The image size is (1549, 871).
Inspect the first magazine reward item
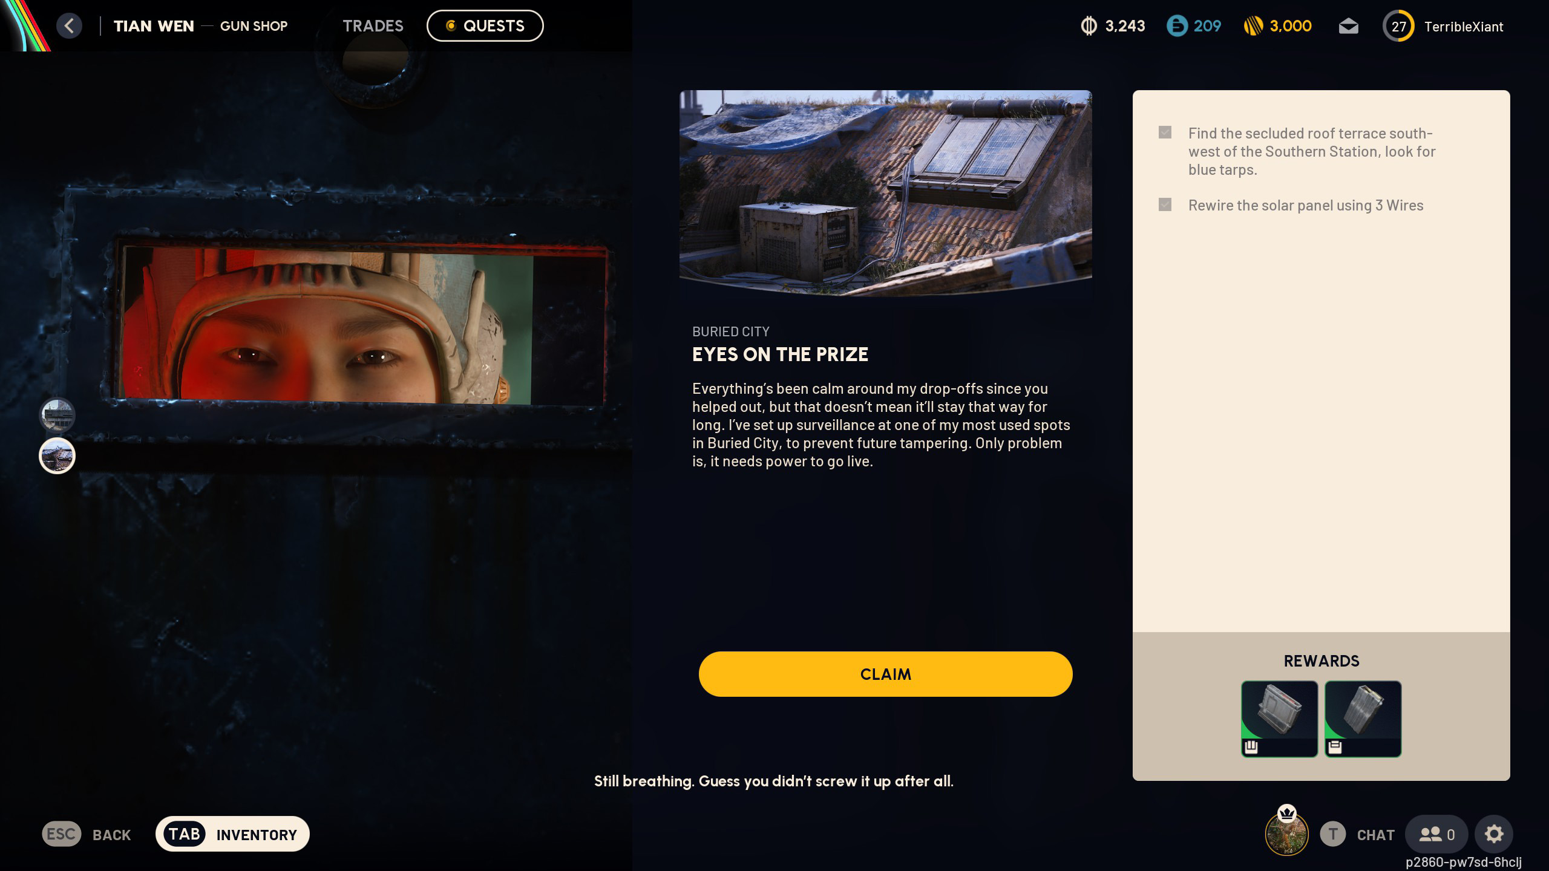[1279, 719]
